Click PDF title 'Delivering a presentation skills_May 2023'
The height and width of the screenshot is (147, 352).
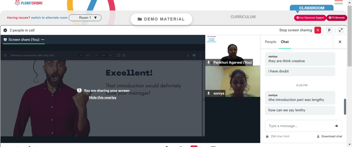[32, 55]
